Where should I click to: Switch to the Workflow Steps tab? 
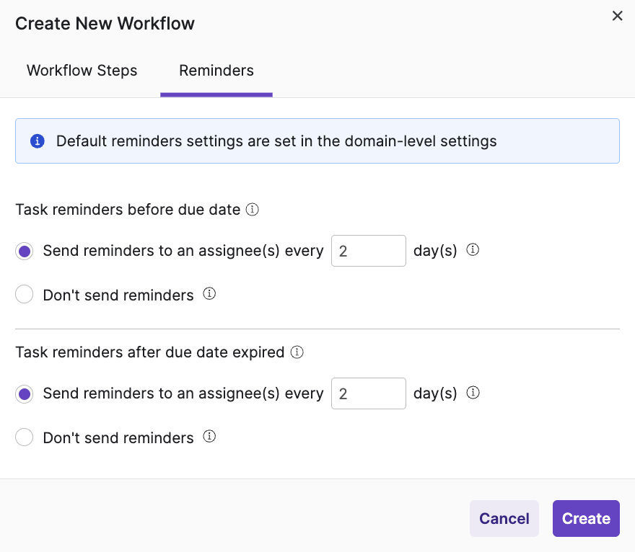(x=82, y=71)
